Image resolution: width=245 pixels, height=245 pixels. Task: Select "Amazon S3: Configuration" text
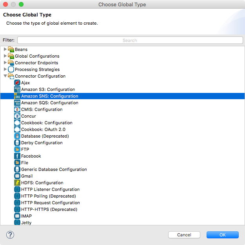[48, 89]
